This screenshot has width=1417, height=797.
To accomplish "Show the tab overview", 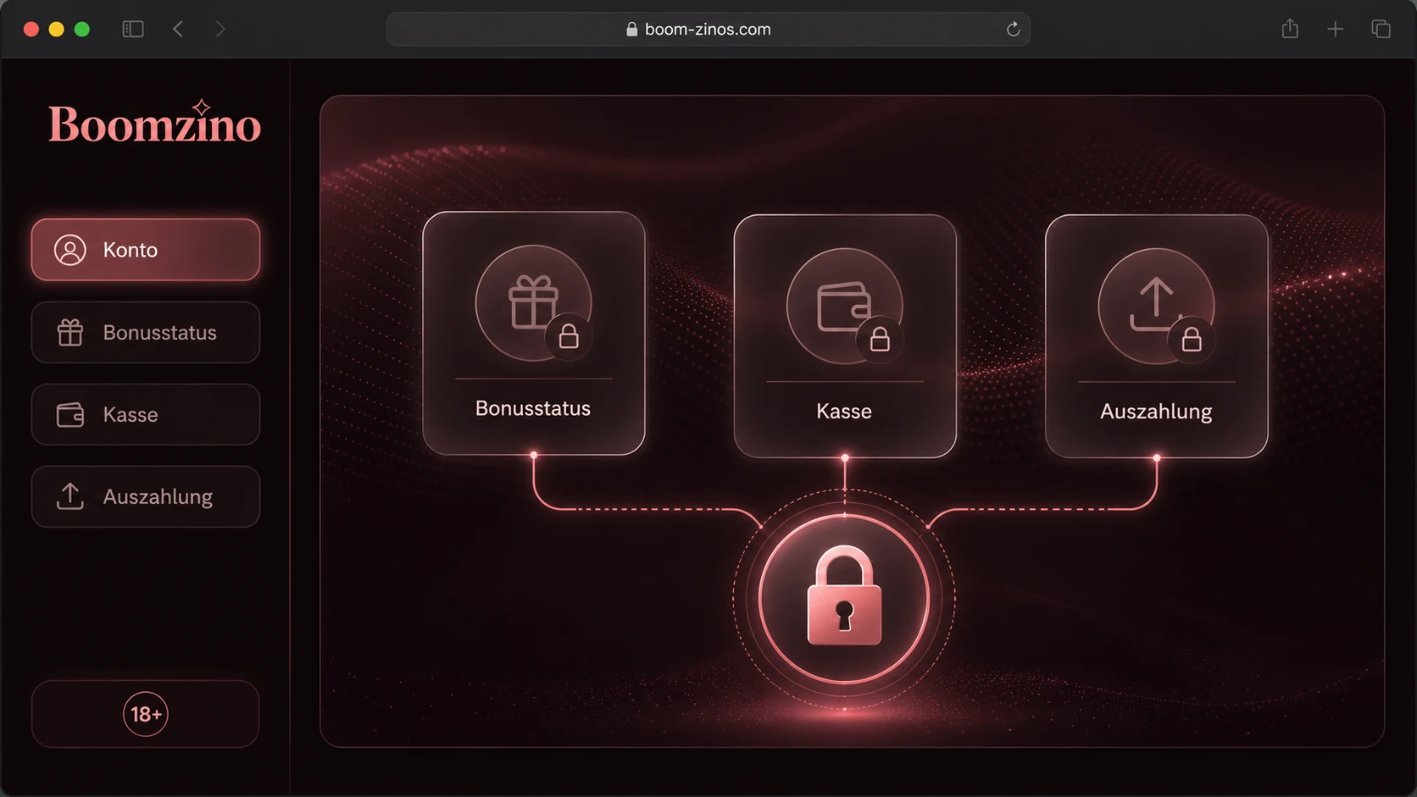I will (x=1381, y=29).
